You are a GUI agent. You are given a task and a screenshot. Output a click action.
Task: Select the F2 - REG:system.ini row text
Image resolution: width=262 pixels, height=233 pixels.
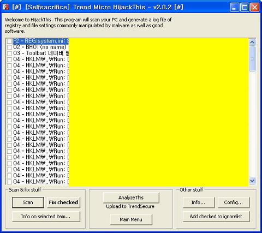click(40, 41)
